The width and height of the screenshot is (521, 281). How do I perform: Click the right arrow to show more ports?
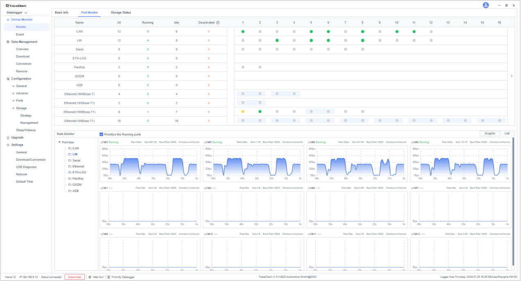coord(511,76)
